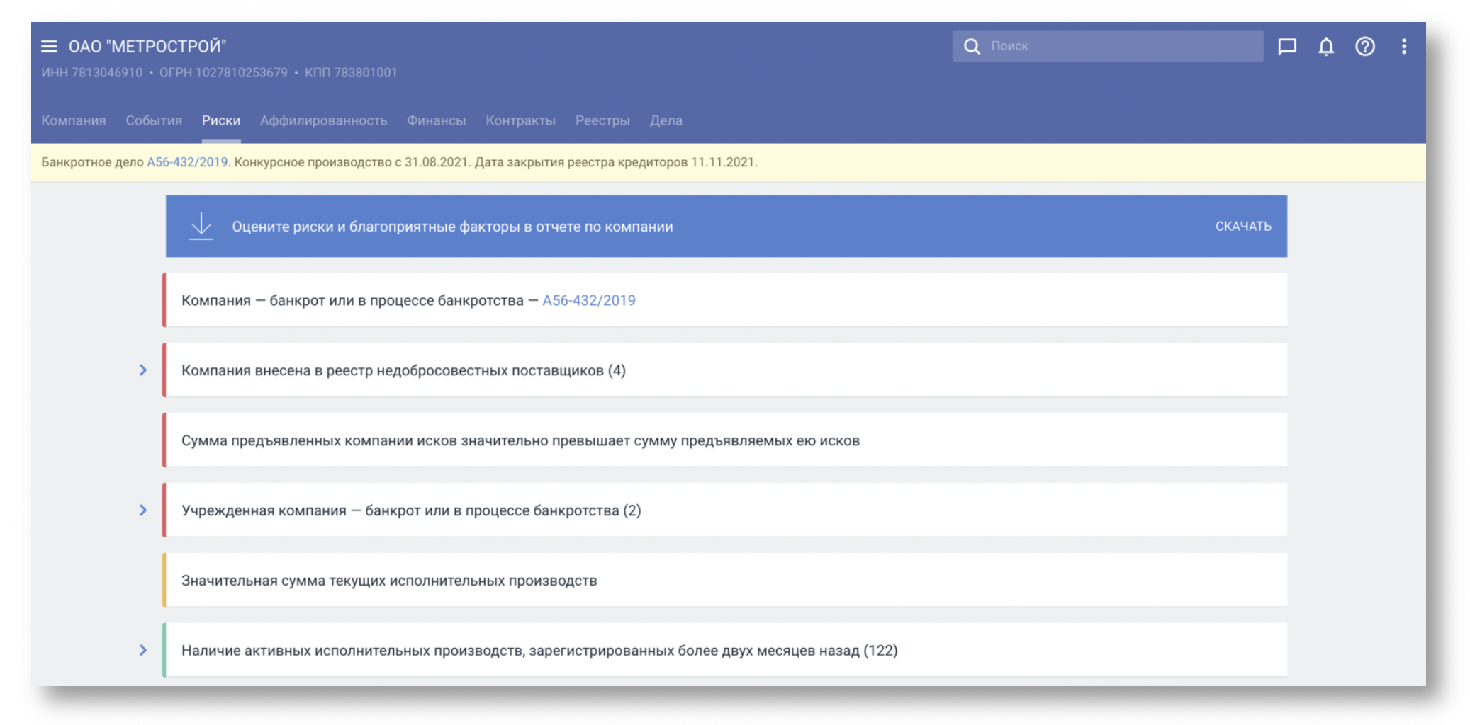
Task: Go to the Контракты tab
Action: tap(521, 120)
